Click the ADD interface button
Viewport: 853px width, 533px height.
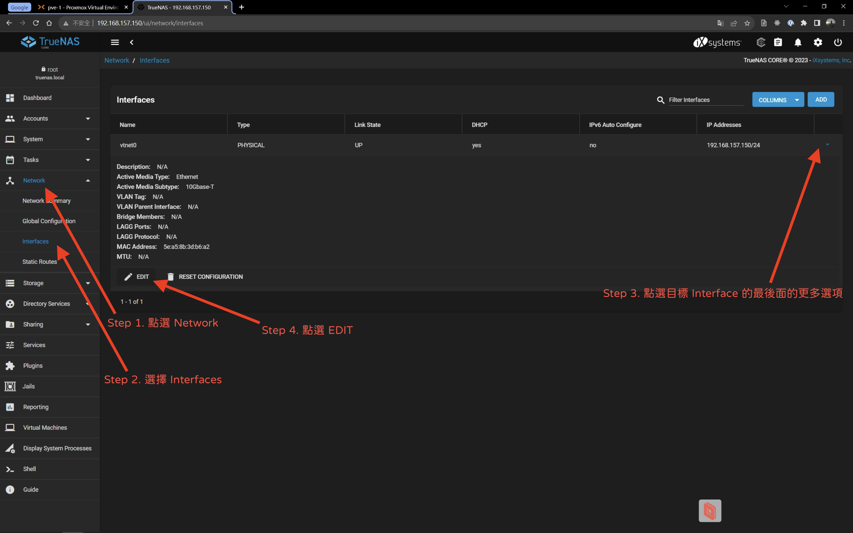[821, 99]
